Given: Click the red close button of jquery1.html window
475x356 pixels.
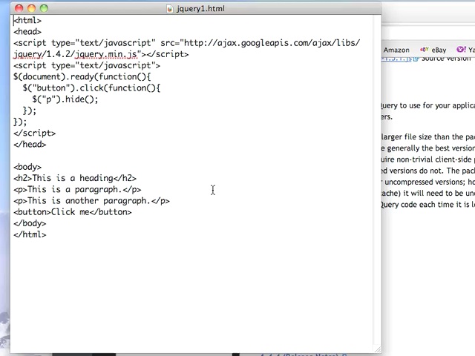Looking at the screenshot, I should click(x=19, y=8).
